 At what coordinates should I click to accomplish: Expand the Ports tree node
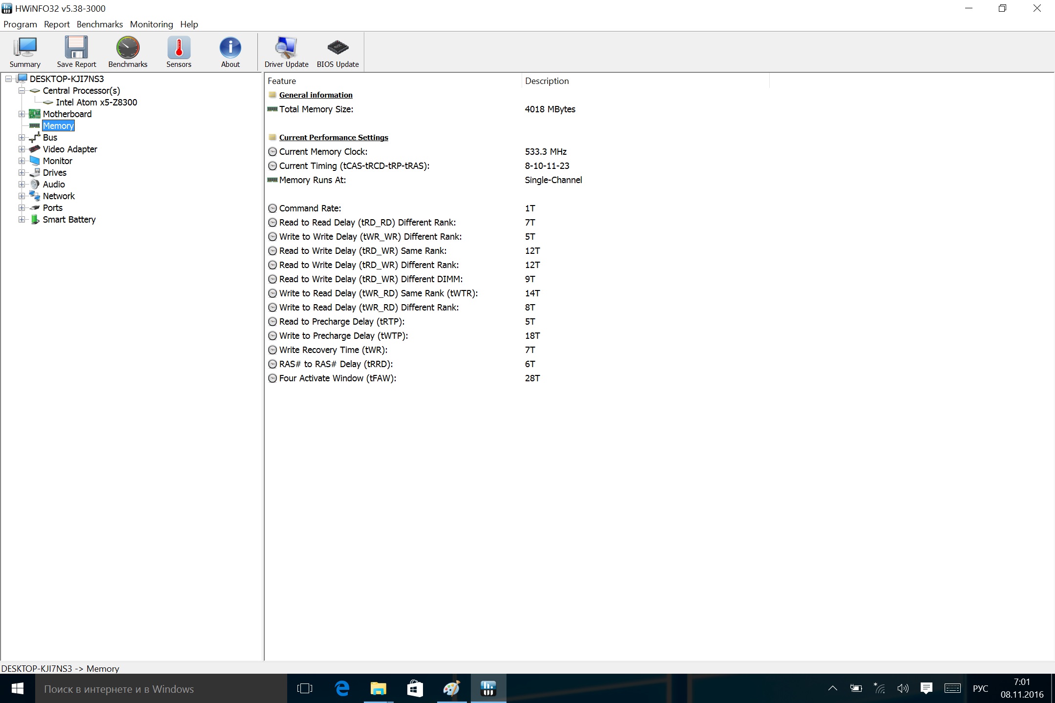point(22,207)
